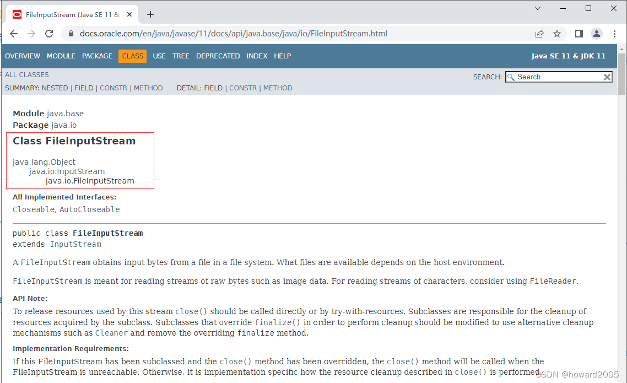
Task: Open a new browser tab
Action: pos(150,14)
